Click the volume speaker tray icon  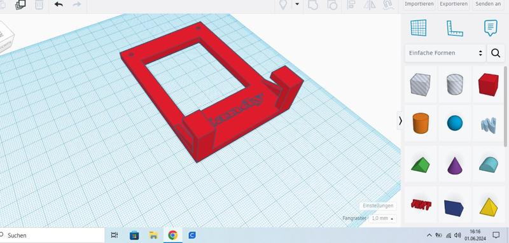pos(457,235)
